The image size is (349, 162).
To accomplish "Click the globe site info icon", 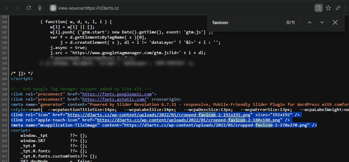I will click(53, 8).
